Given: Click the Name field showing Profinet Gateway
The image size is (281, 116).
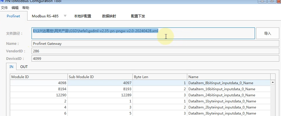Looking at the screenshot, I should click(x=155, y=44).
